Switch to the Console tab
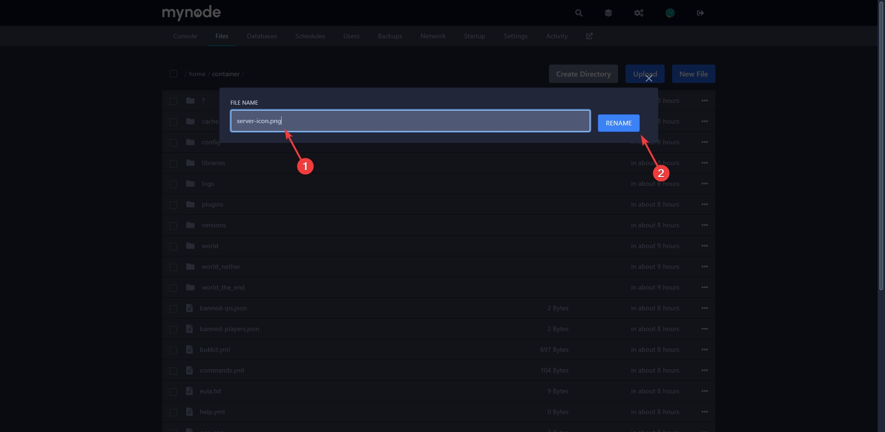The image size is (885, 432). click(185, 36)
